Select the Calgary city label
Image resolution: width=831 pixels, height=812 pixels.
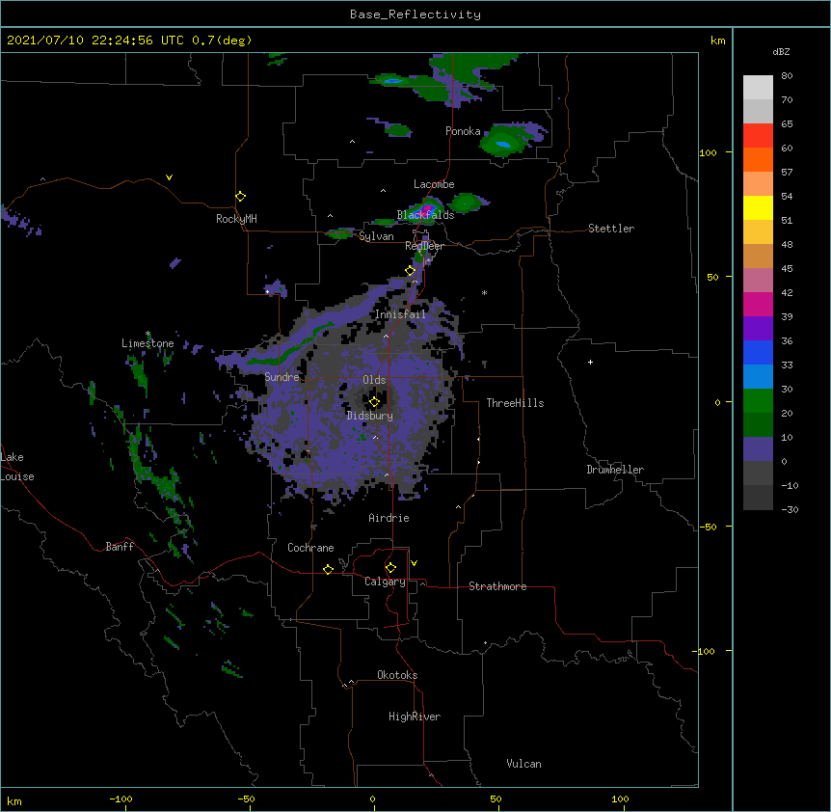point(385,582)
